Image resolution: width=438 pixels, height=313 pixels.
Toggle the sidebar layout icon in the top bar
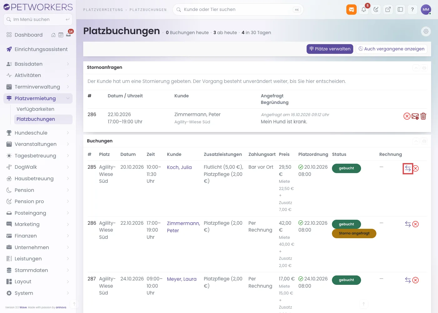[x=400, y=9]
